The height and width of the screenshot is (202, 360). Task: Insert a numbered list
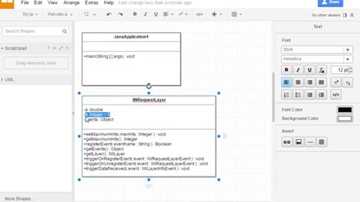pyautogui.click(x=286, y=95)
